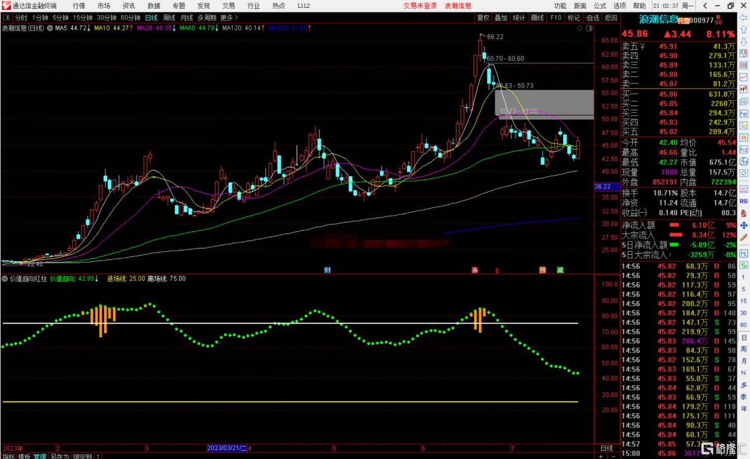Click the 2023/03/21/二 date marker on timeline
The height and width of the screenshot is (459, 750).
point(227,448)
